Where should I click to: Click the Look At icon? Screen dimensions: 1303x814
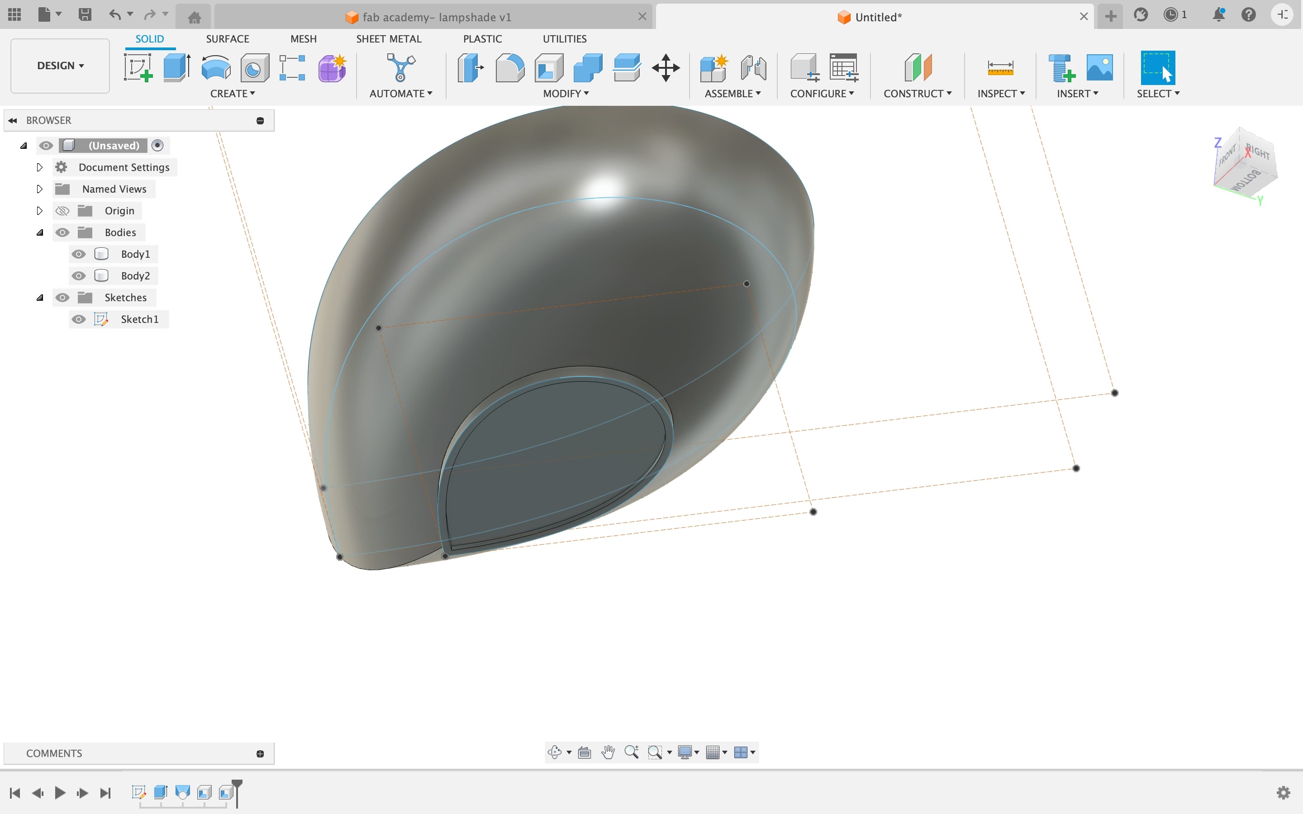pyautogui.click(x=584, y=752)
